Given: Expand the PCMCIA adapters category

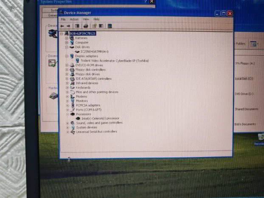Looking at the screenshot, I should [x=67, y=105].
